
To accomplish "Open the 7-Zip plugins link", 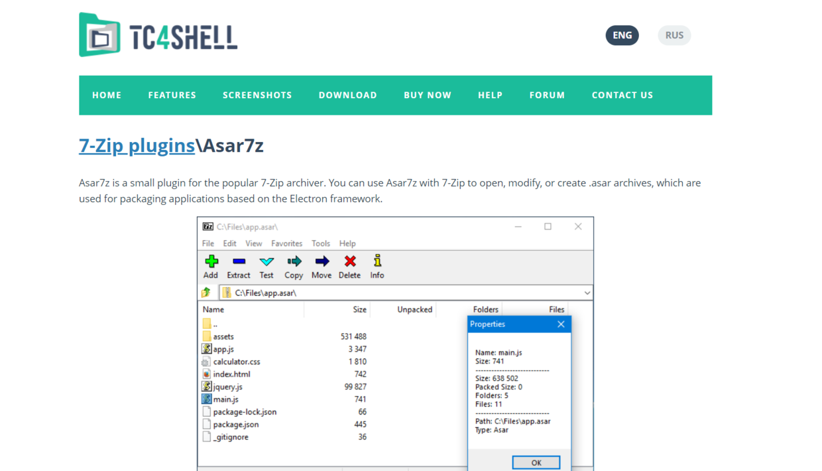I will [137, 145].
